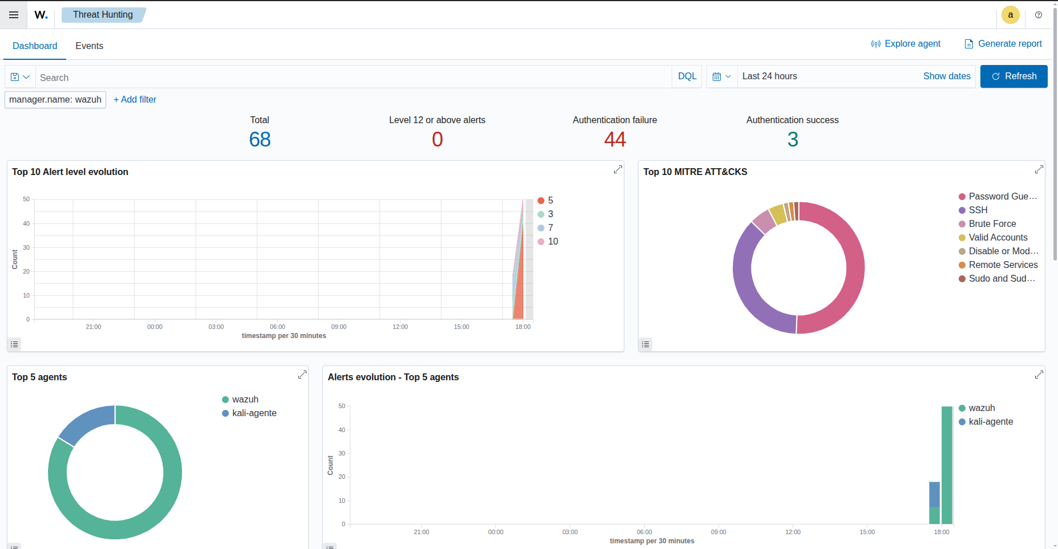This screenshot has height=549, width=1058.
Task: Click the Authentication failure count 44
Action: click(615, 140)
